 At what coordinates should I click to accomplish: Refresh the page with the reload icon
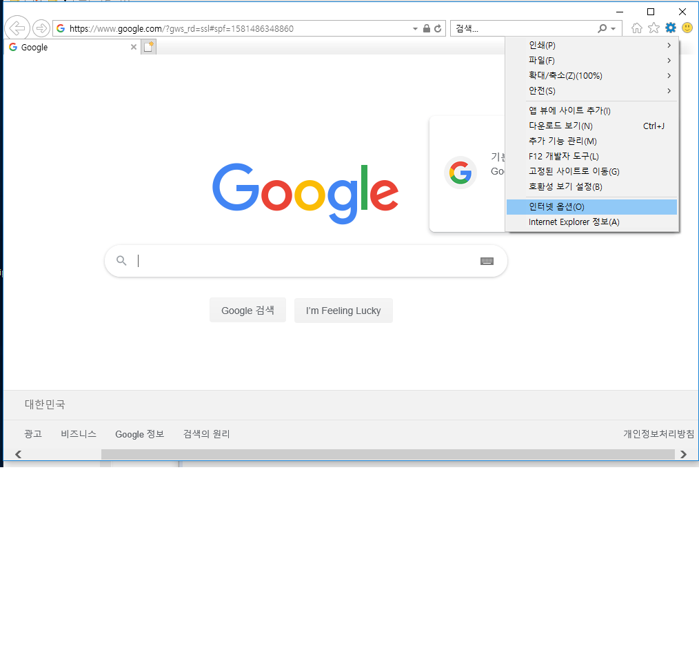coord(438,28)
